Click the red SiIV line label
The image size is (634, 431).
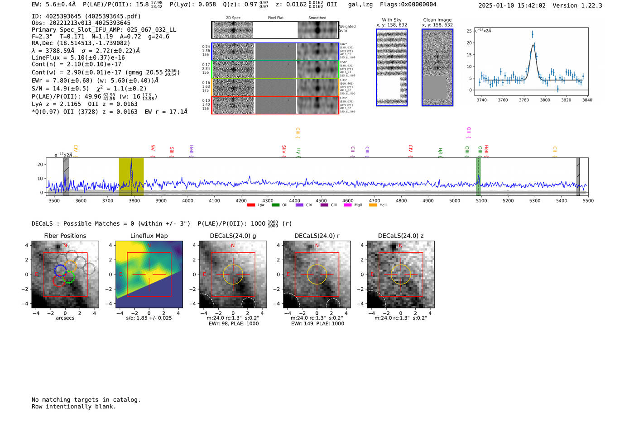[x=284, y=151]
